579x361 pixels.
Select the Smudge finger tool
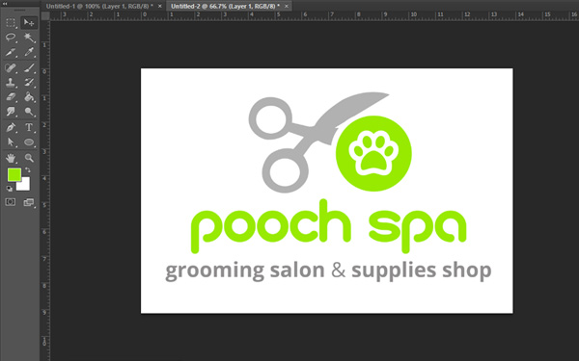pos(11,112)
